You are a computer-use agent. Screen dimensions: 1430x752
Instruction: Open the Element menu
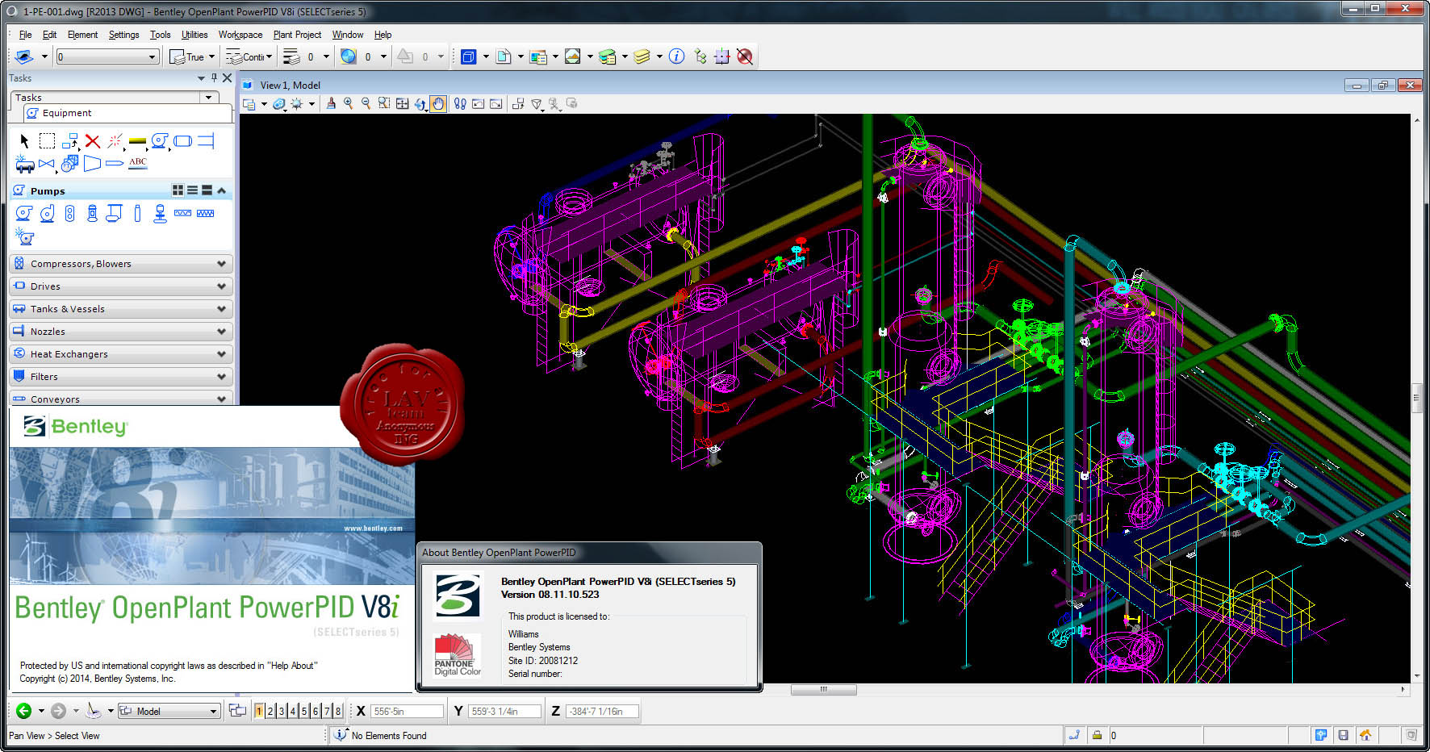click(82, 35)
